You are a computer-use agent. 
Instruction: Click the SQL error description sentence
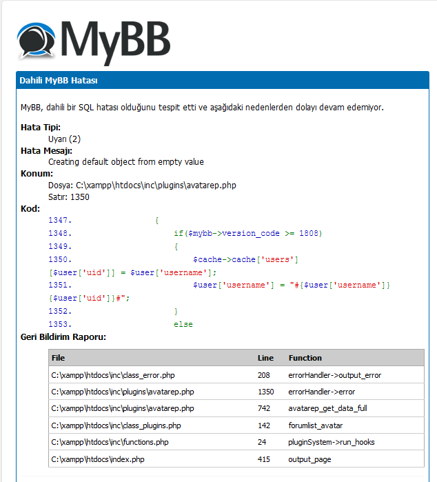pyautogui.click(x=202, y=108)
